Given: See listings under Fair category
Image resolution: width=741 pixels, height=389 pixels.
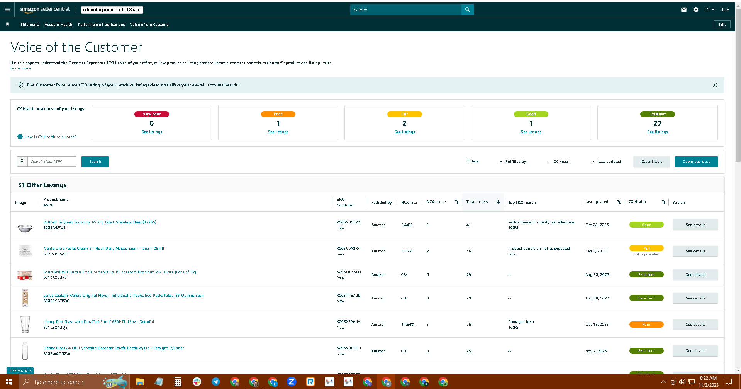Looking at the screenshot, I should [x=405, y=132].
